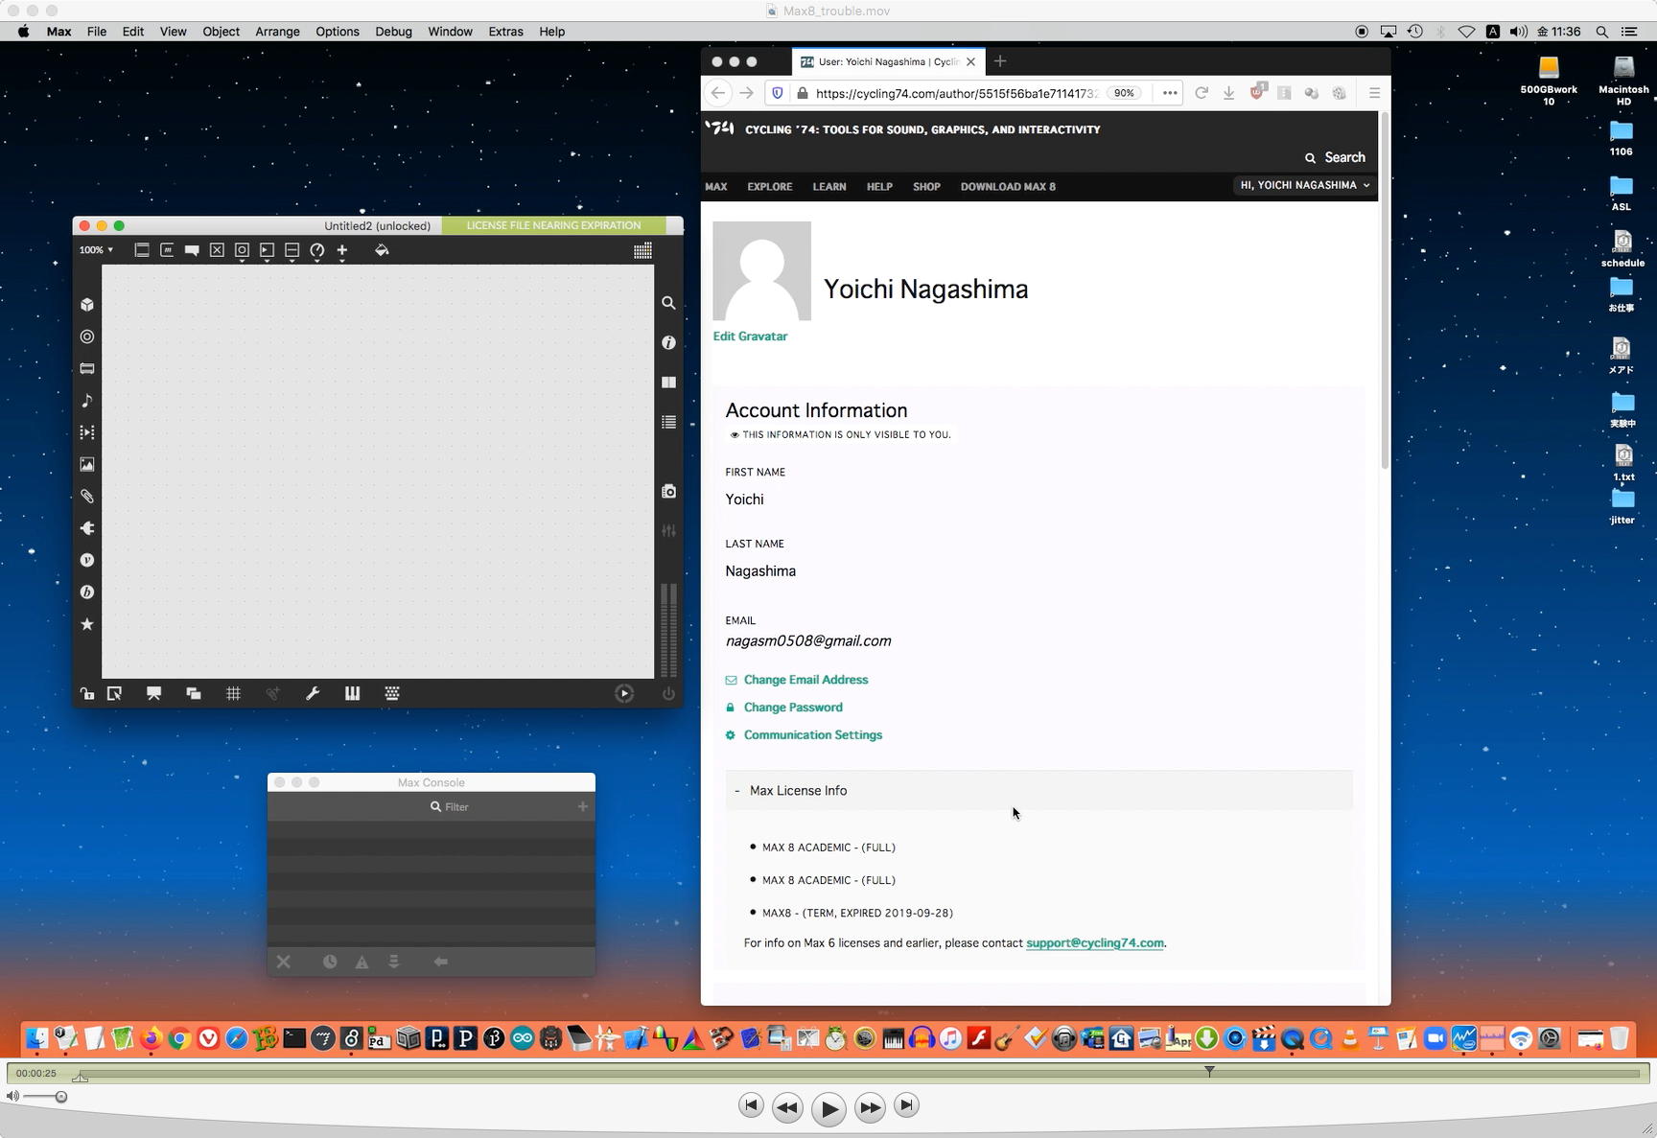
Task: Select the EXPLORE tab on Cycling '74 site
Action: (x=770, y=187)
